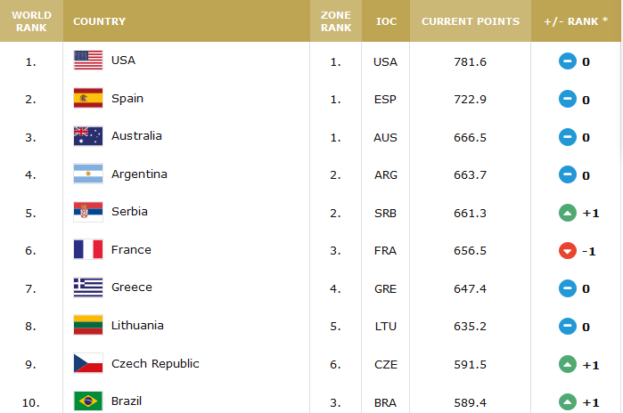Sort by the World Rank column header
Viewport: 623px width, 413px height.
coord(31,20)
